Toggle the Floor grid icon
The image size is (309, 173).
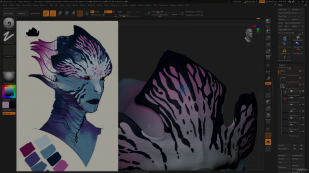point(268,65)
